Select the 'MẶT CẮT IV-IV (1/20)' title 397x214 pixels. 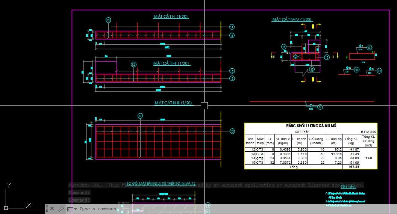[x=292, y=20]
